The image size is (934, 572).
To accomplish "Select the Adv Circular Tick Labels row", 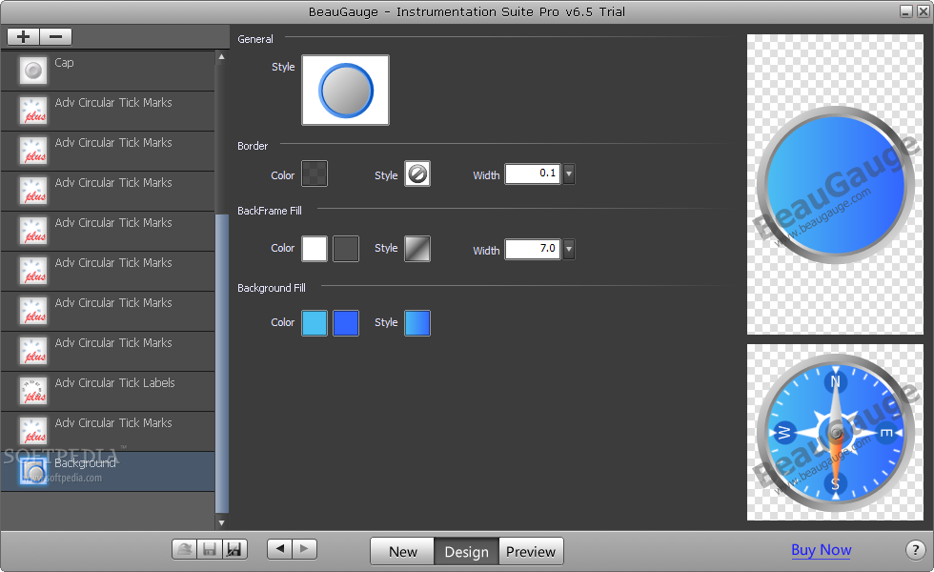I will click(x=108, y=392).
